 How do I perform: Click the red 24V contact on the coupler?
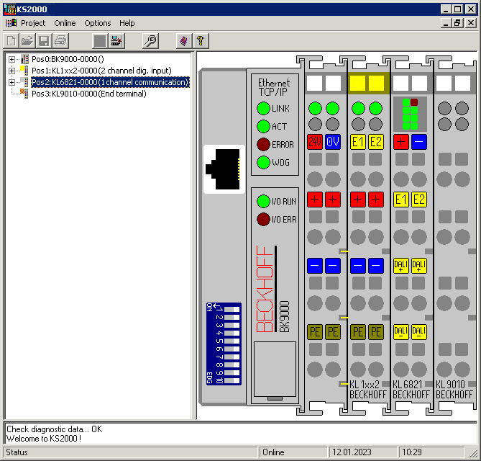[x=315, y=142]
